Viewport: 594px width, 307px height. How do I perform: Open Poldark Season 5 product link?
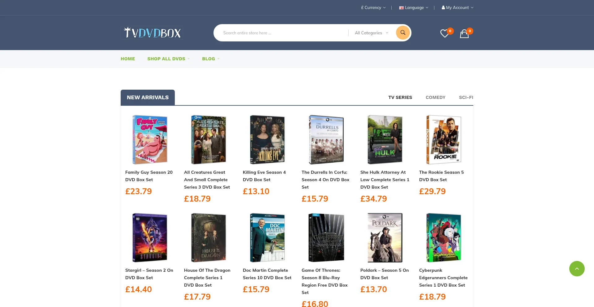384,274
